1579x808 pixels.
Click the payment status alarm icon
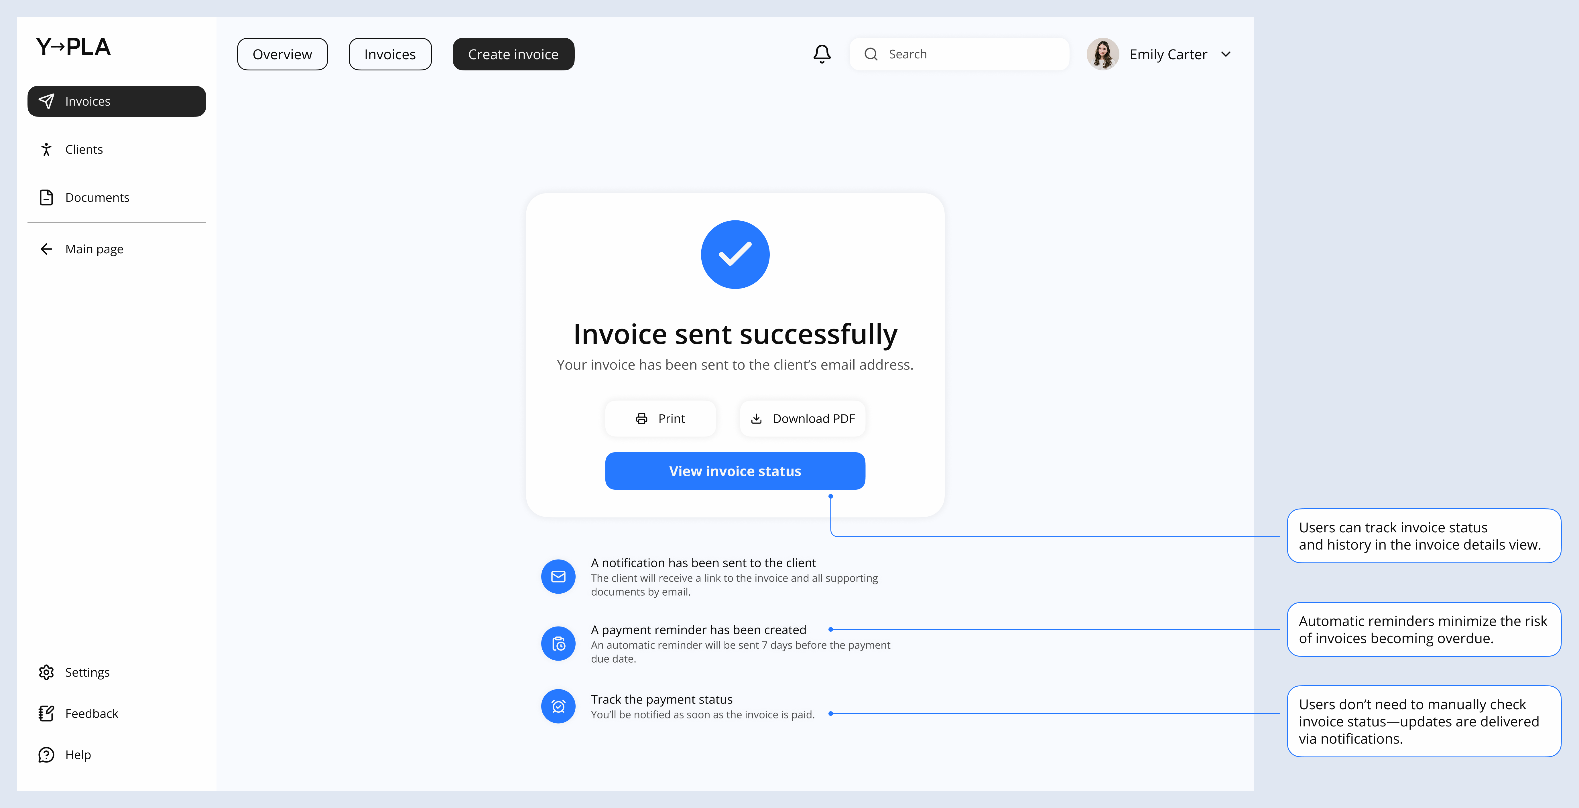[x=558, y=706]
